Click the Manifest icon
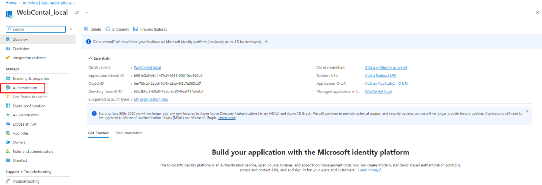The height and width of the screenshot is (185, 542). (8, 161)
